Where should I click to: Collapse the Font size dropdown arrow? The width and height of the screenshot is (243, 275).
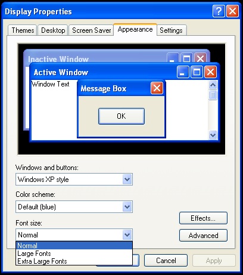point(127,235)
